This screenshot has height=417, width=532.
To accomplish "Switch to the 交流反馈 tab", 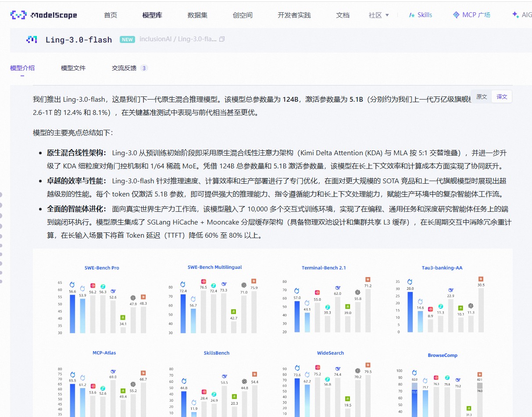I will (129, 68).
